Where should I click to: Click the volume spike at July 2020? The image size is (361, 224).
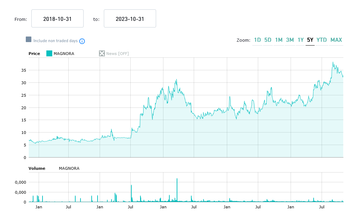pos(131,193)
